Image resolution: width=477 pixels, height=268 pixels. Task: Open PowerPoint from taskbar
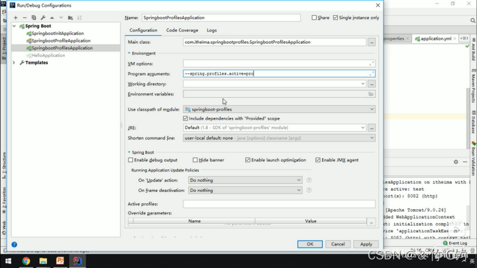60,261
